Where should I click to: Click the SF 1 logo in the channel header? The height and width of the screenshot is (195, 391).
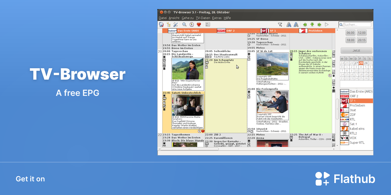(x=265, y=31)
